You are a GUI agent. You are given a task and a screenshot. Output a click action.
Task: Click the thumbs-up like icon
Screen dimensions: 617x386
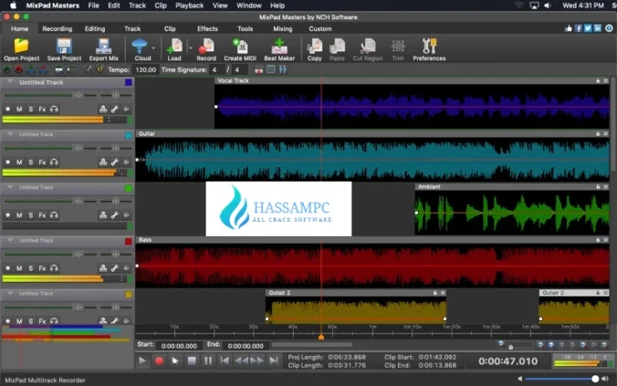(569, 28)
